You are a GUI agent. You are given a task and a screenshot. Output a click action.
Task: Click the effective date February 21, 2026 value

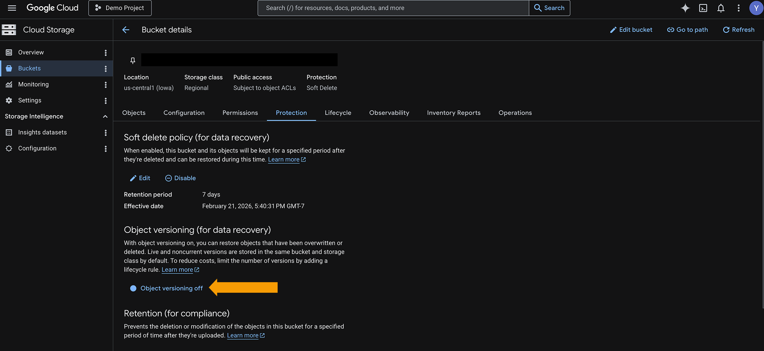click(x=253, y=206)
